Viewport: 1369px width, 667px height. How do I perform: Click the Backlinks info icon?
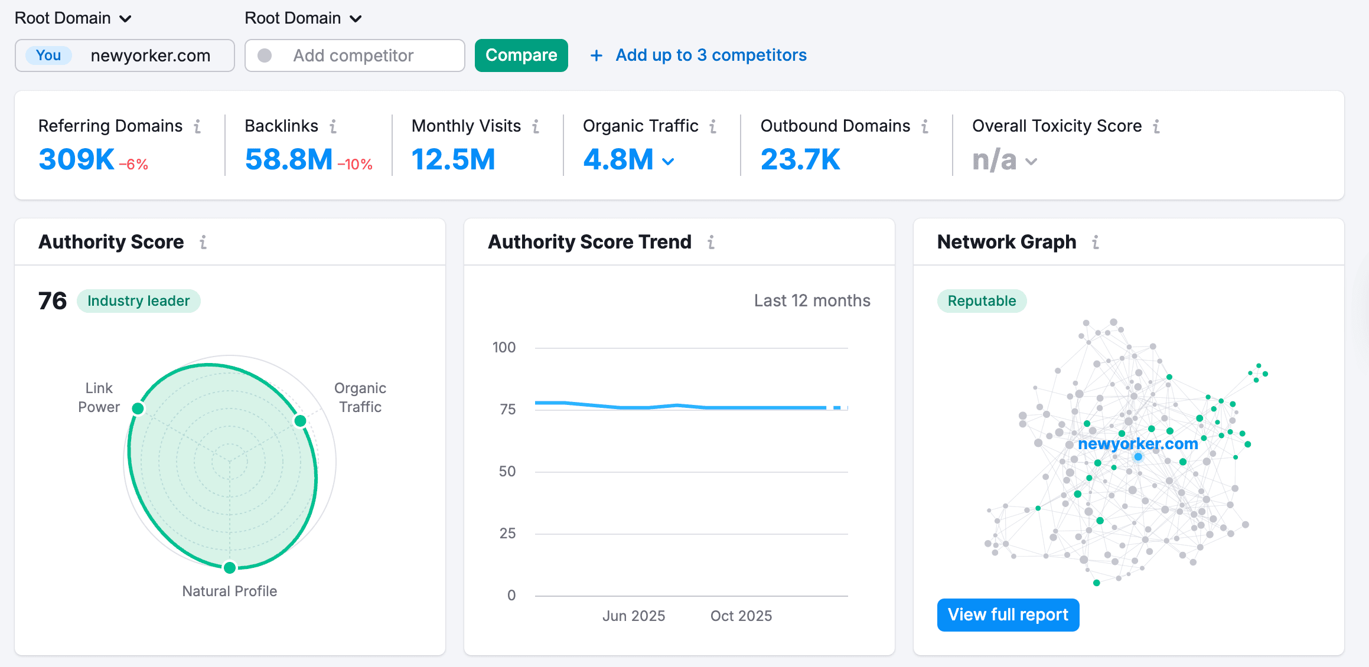click(x=333, y=126)
